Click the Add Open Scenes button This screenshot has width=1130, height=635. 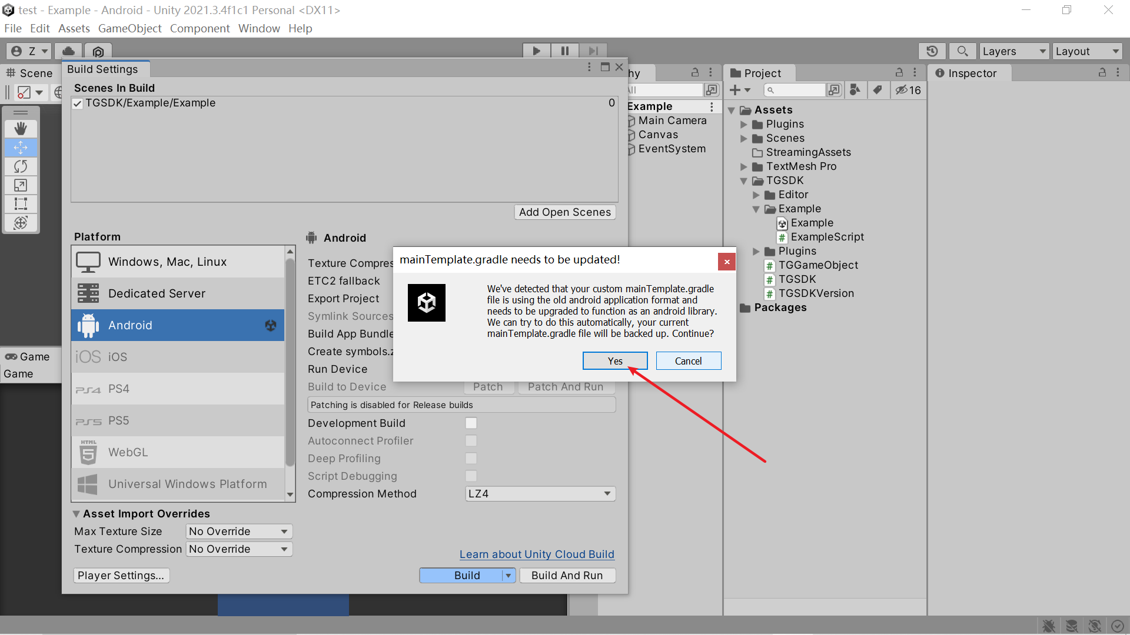(x=565, y=212)
